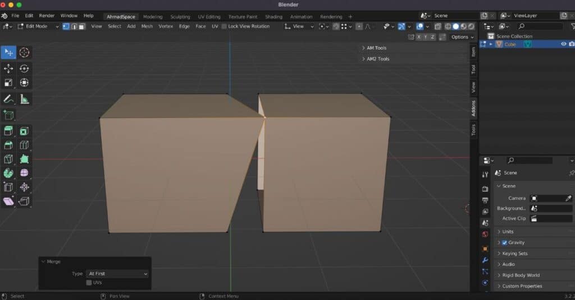This screenshot has height=300, width=575.
Task: Open the Merge Type 'At First' dropdown
Action: click(x=117, y=274)
